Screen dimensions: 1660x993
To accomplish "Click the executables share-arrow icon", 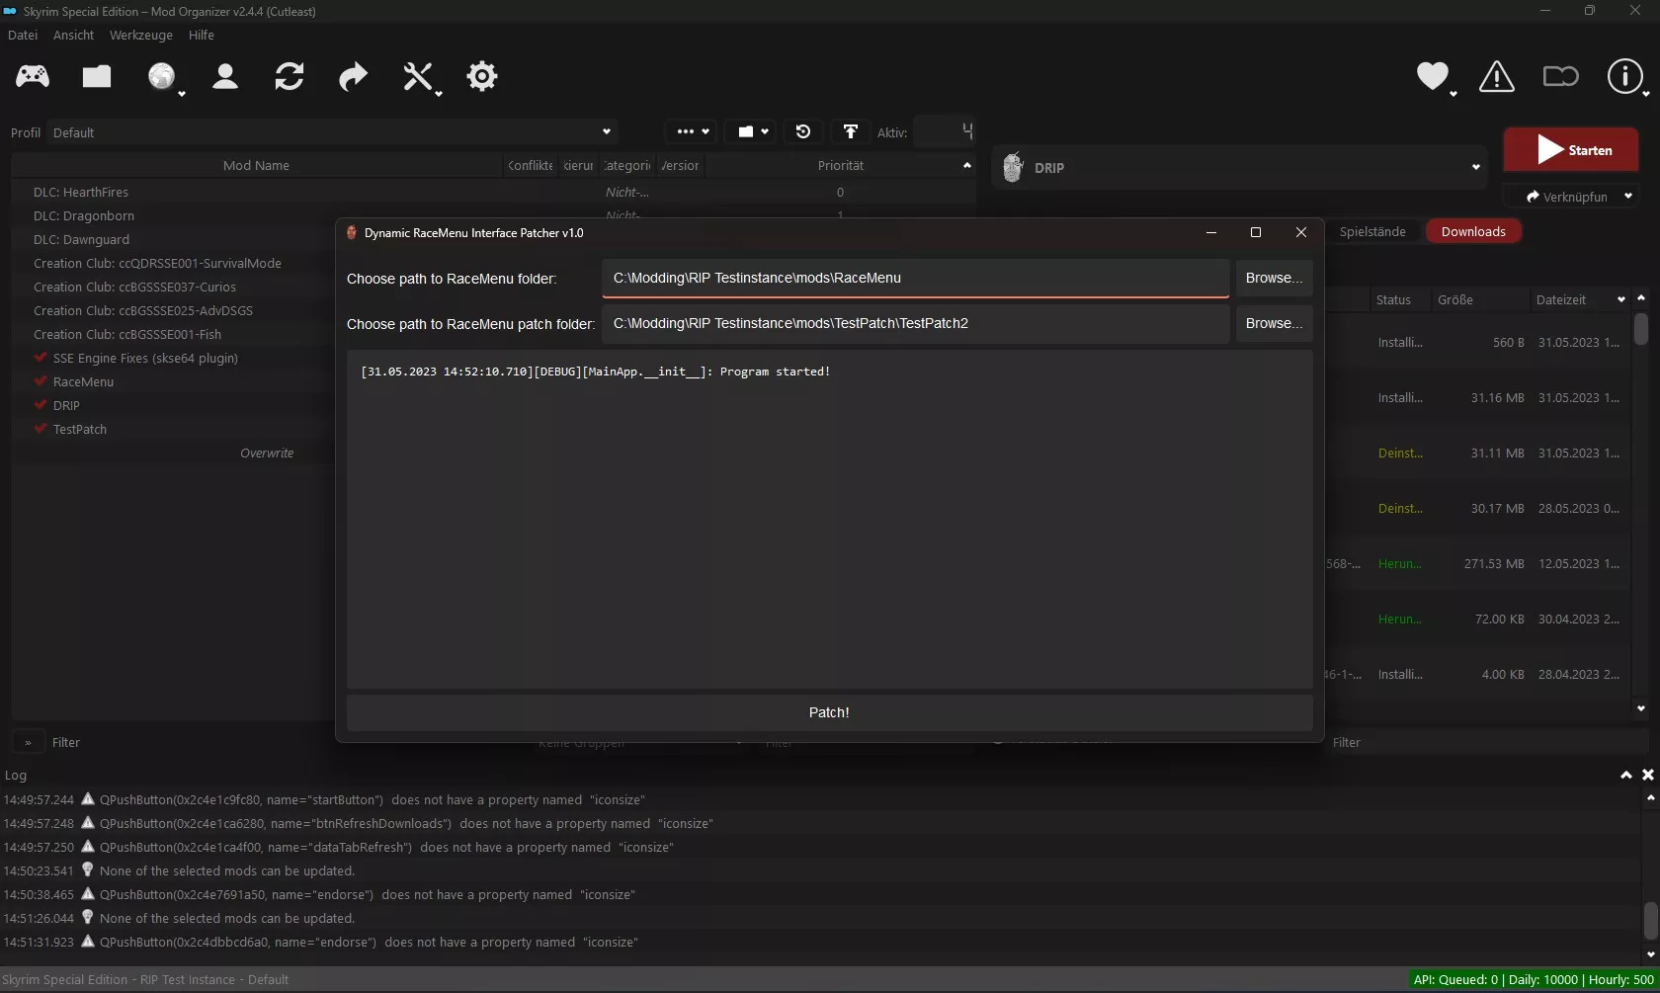I will [x=353, y=76].
